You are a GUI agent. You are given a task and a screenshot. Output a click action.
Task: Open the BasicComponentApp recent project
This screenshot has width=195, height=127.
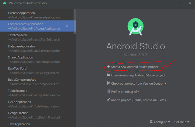(x=37, y=82)
